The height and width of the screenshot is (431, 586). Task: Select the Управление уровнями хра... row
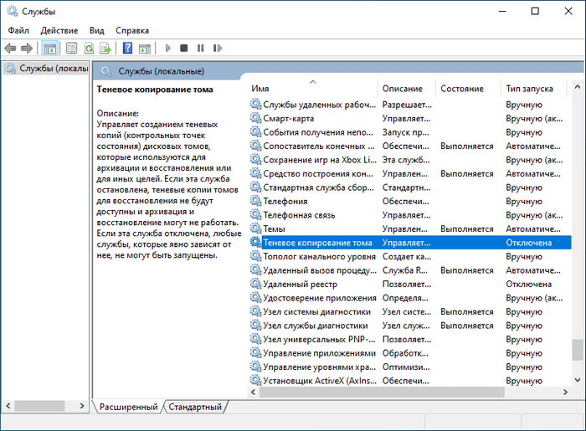pos(410,367)
